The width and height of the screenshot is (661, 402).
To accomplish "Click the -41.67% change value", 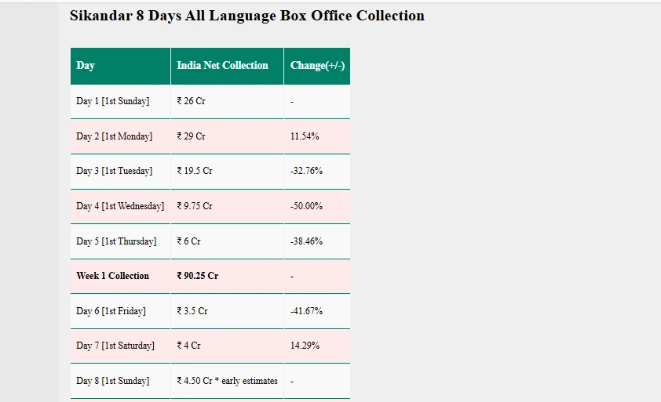I will 306,311.
